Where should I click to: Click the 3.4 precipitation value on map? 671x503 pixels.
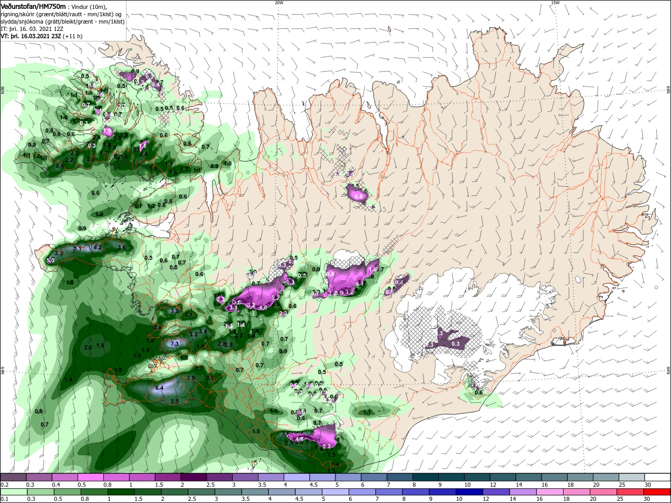(x=203, y=331)
